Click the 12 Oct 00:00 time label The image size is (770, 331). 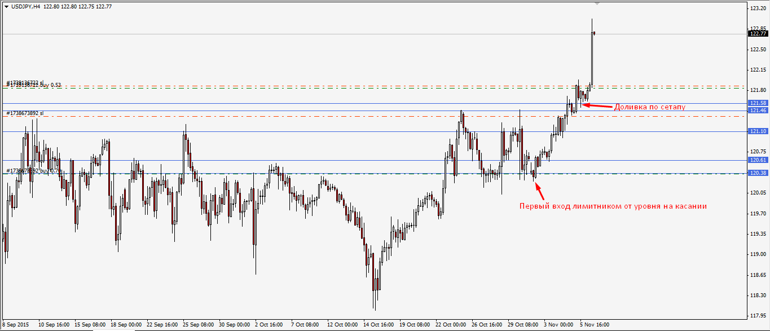point(343,325)
